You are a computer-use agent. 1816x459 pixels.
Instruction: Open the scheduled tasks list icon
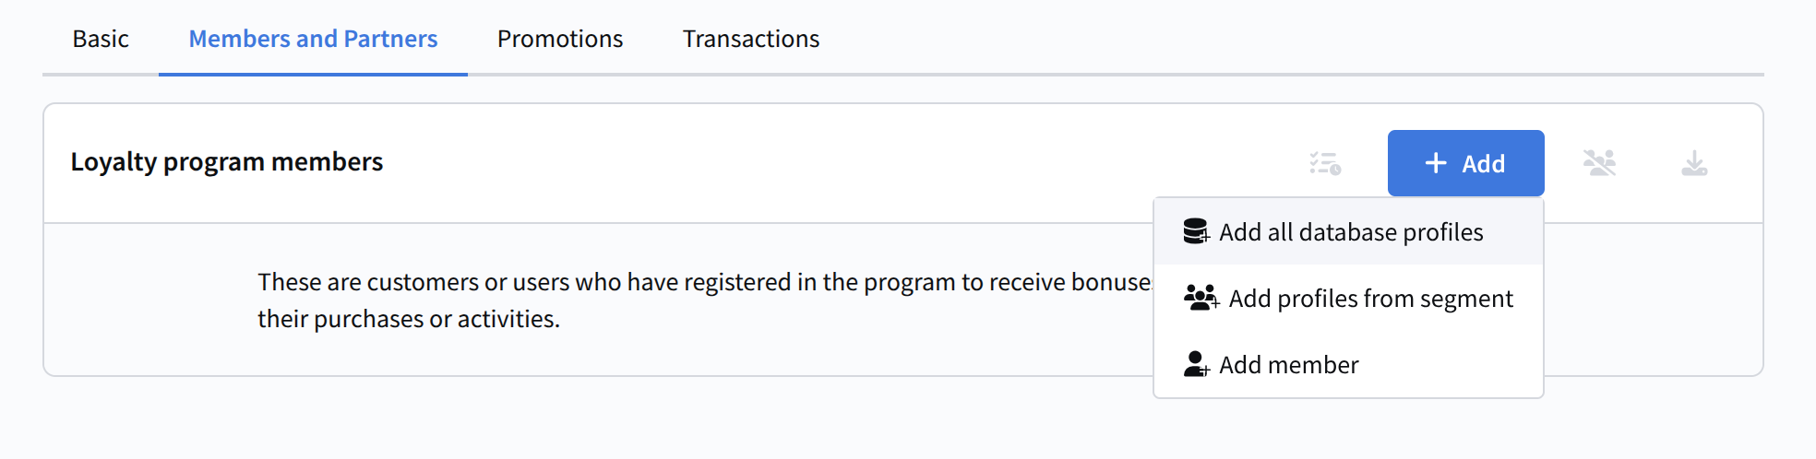pos(1325,164)
